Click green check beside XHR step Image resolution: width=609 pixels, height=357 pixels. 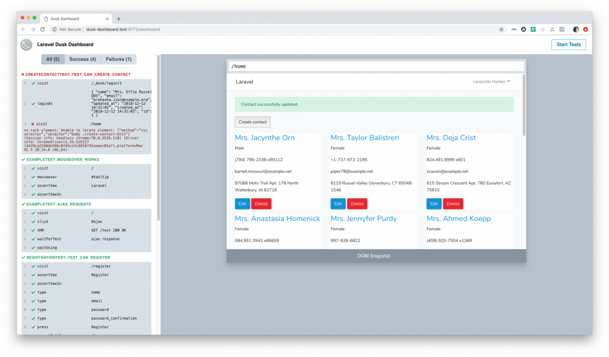pyautogui.click(x=33, y=230)
